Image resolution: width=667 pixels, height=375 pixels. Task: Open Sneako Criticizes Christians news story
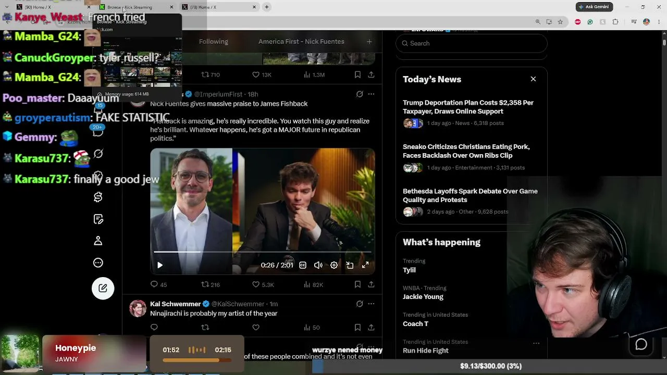point(466,151)
